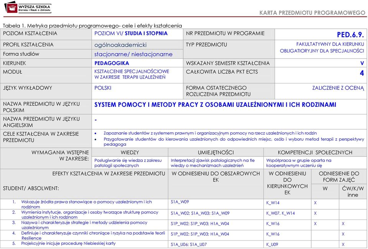Select 'FORMA OSTATECZNEGO ROZLICZENIA PRZEDMIOTU' label

218,91
